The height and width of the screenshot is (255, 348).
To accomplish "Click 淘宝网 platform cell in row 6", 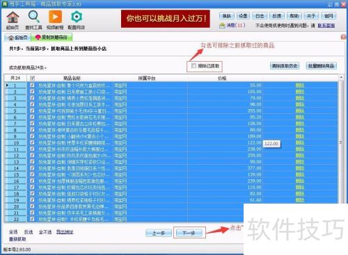I will [150, 117].
